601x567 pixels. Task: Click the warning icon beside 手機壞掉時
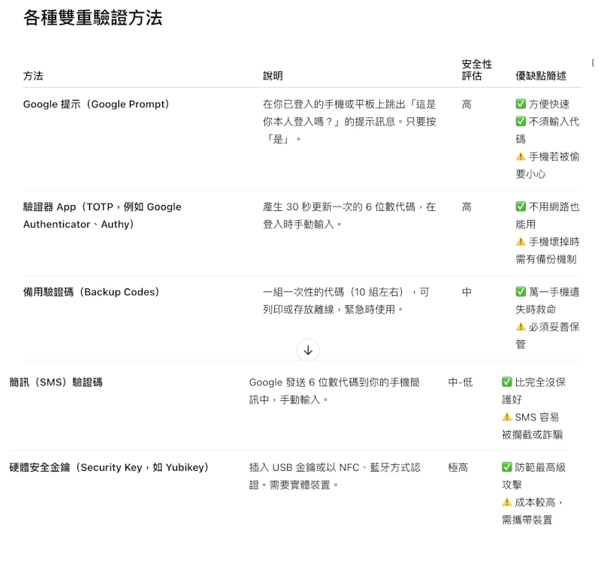[521, 242]
